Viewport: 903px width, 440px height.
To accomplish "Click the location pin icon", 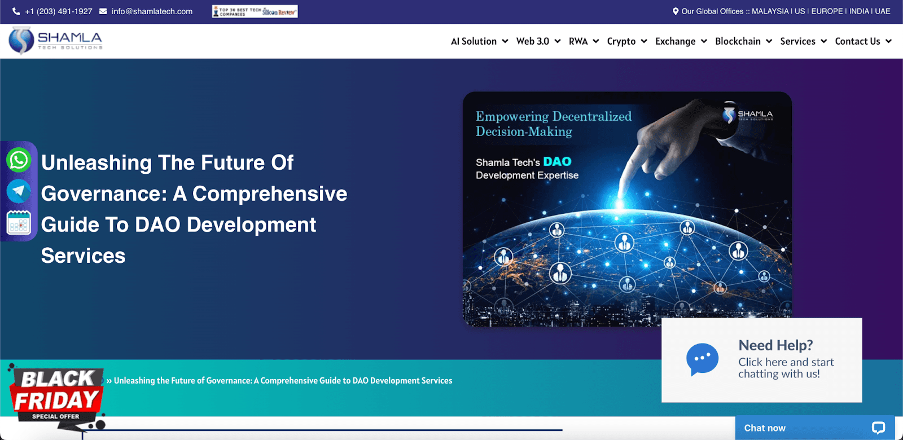I will 676,11.
